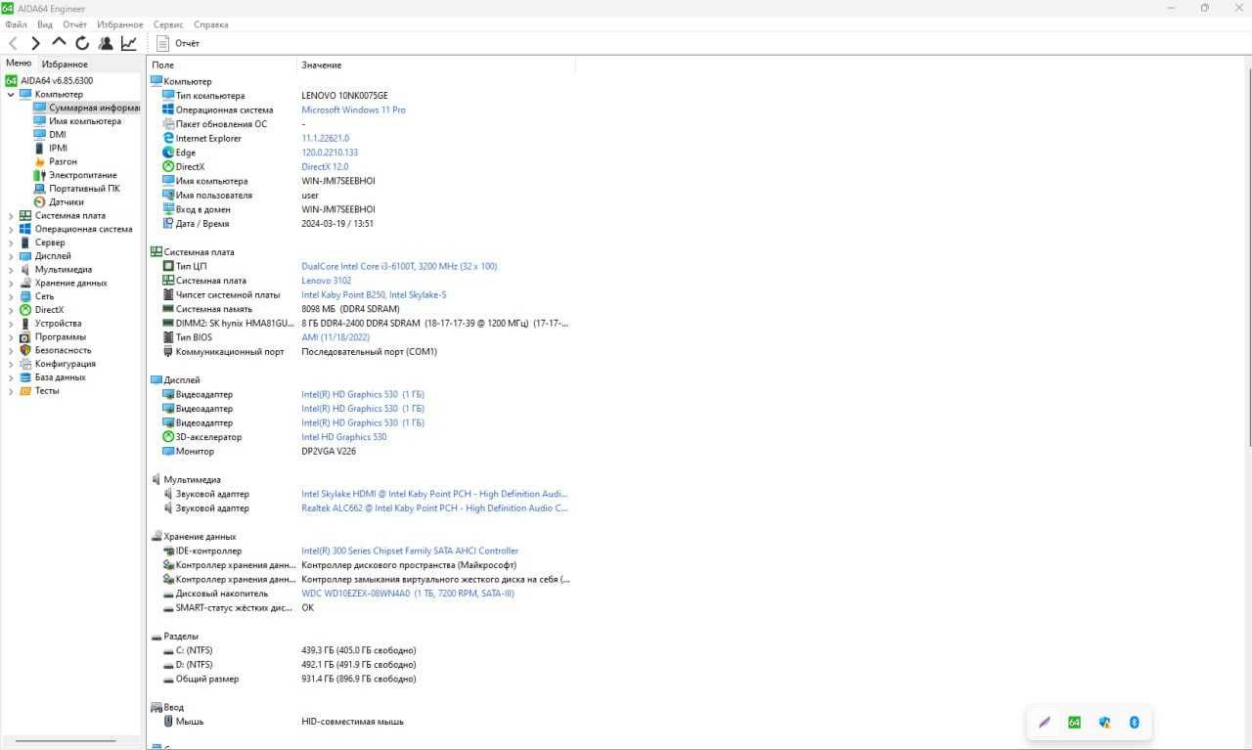Expand the Дисплей tree node
Screen dimensions: 1252x750
[11, 256]
